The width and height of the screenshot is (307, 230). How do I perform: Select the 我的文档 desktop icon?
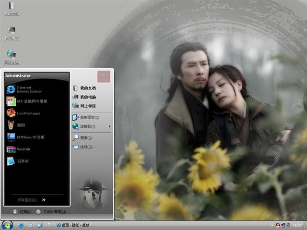tap(12, 9)
